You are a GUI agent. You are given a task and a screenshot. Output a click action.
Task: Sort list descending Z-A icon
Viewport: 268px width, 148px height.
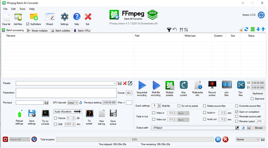[x=186, y=30]
